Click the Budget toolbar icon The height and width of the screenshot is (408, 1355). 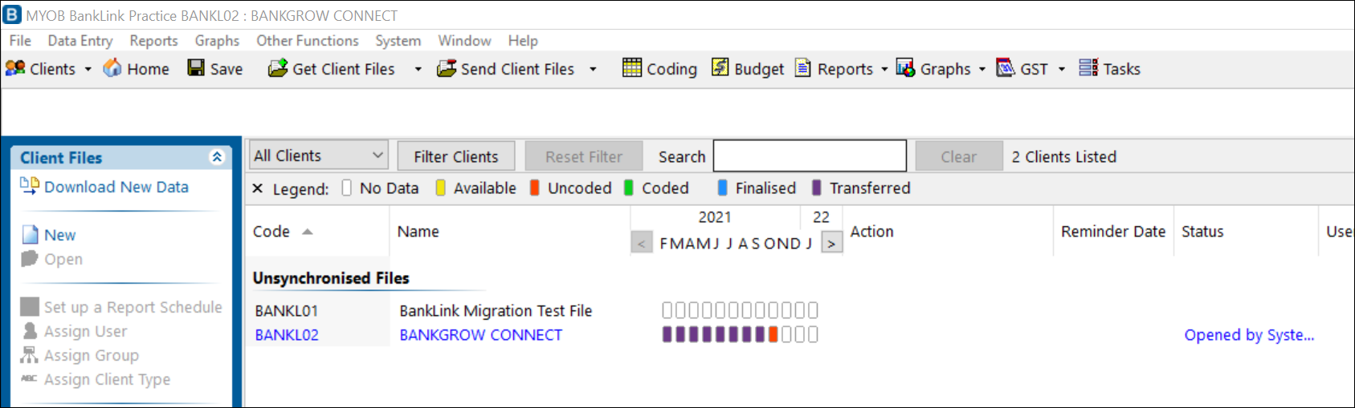720,69
